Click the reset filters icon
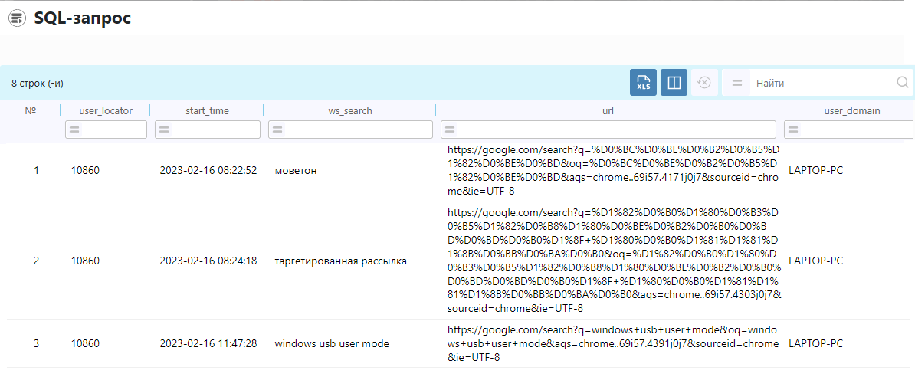Screen dimensions: 915x377 pos(704,83)
